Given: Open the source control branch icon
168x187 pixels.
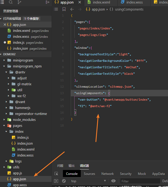Looking at the screenshot, I should coord(19,2).
